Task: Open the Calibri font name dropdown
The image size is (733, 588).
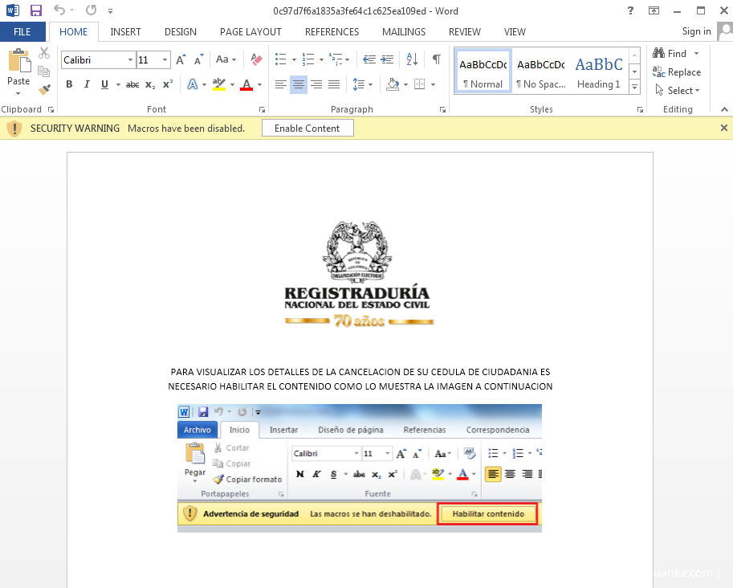Action: pyautogui.click(x=130, y=60)
